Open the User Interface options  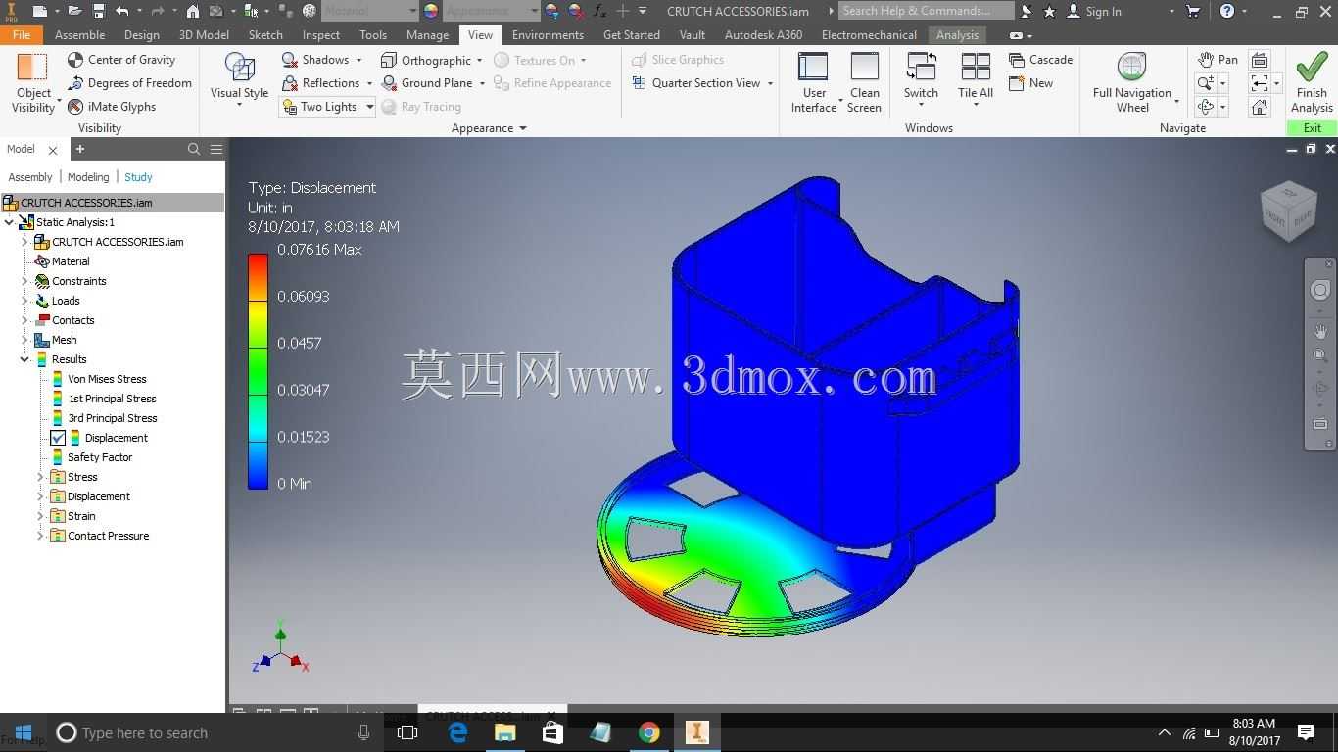(814, 83)
